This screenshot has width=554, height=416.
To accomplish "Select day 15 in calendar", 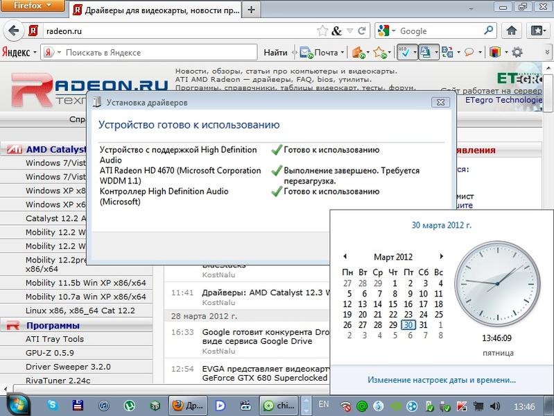I will pyautogui.click(x=393, y=304).
